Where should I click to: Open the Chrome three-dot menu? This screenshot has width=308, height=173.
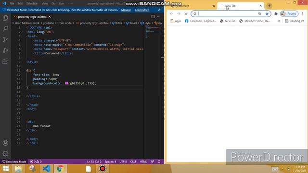click(303, 14)
